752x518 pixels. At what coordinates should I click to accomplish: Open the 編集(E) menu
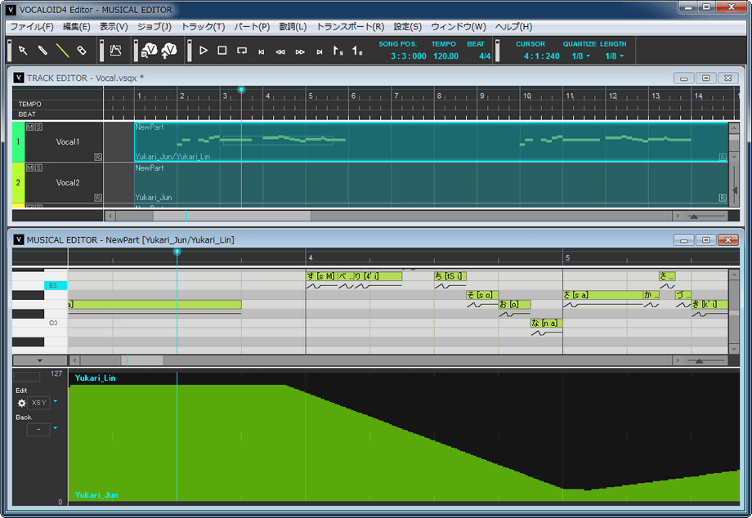(76, 27)
